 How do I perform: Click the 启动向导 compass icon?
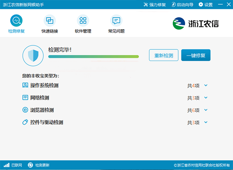tap(174, 5)
